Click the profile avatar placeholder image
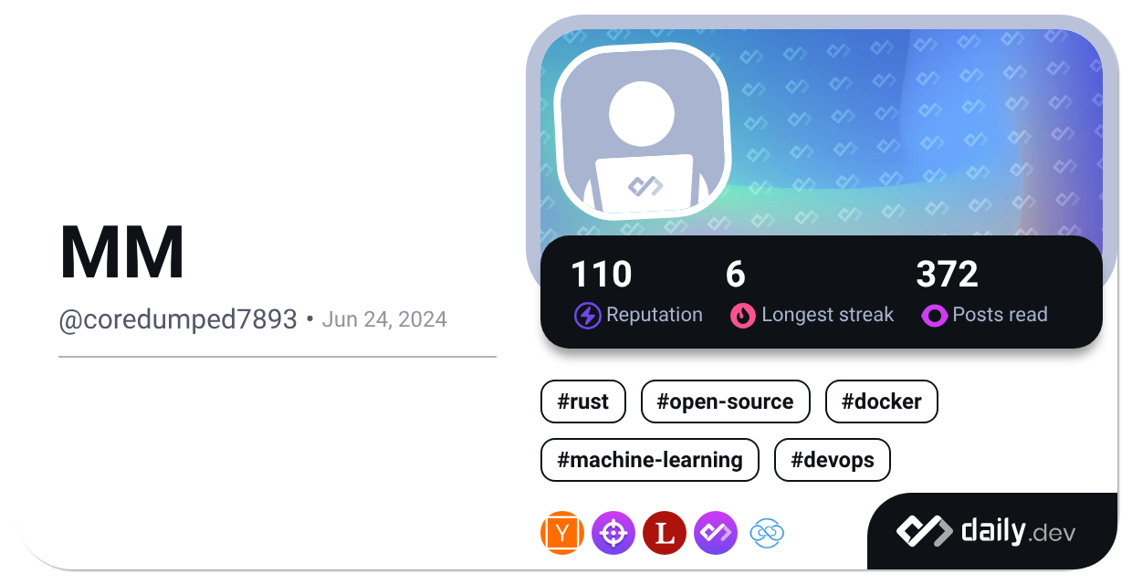Viewport: 1132px width, 584px height. pyautogui.click(x=641, y=130)
